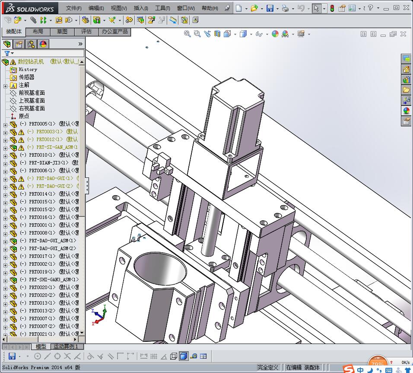Expand the PRT0005<1> tree node

5,124
